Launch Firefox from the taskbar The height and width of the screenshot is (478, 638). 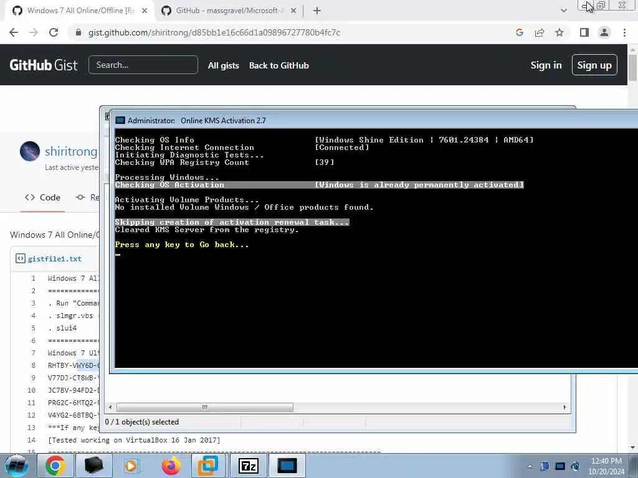click(x=171, y=466)
